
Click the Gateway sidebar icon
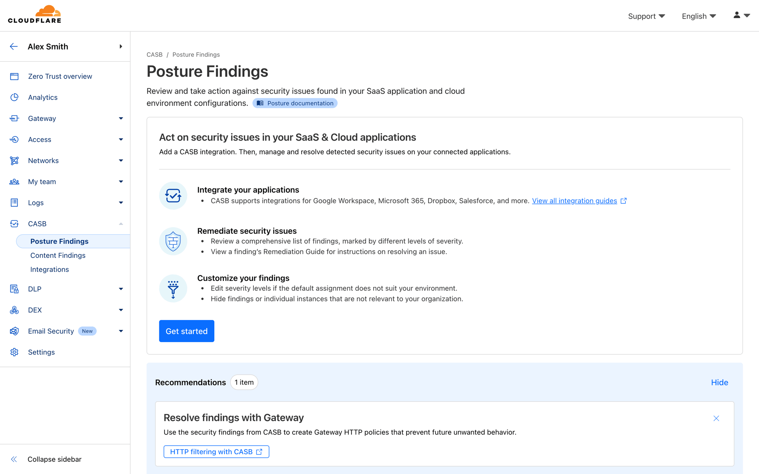pyautogui.click(x=14, y=118)
